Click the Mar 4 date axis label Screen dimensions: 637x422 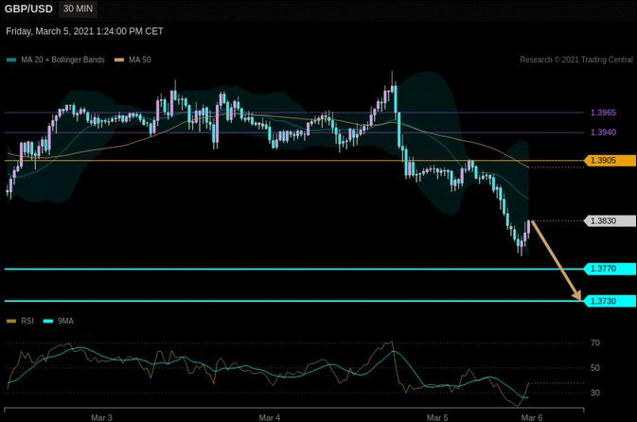[x=270, y=417]
